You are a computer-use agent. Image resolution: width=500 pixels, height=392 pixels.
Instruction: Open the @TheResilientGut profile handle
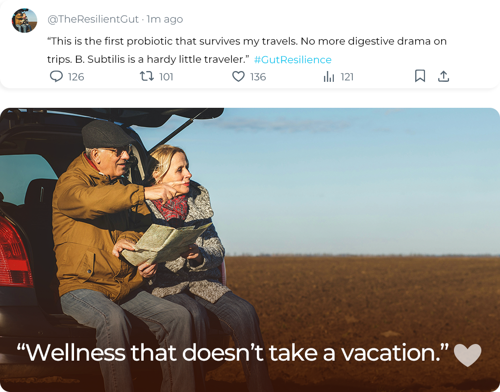point(93,19)
